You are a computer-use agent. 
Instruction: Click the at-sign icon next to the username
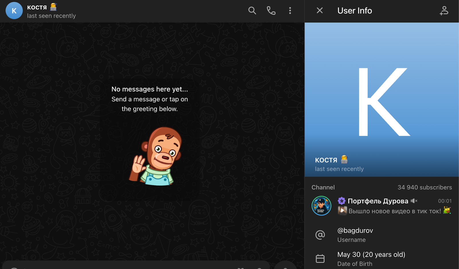(320, 235)
